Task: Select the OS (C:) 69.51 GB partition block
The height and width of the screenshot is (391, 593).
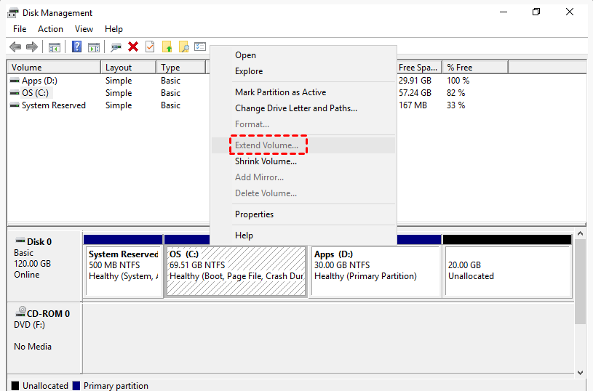Action: tap(236, 270)
